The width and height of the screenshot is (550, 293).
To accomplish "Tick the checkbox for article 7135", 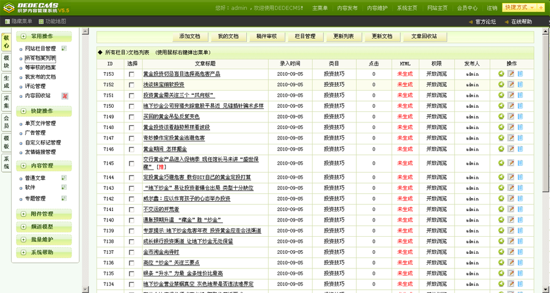I will (x=131, y=273).
